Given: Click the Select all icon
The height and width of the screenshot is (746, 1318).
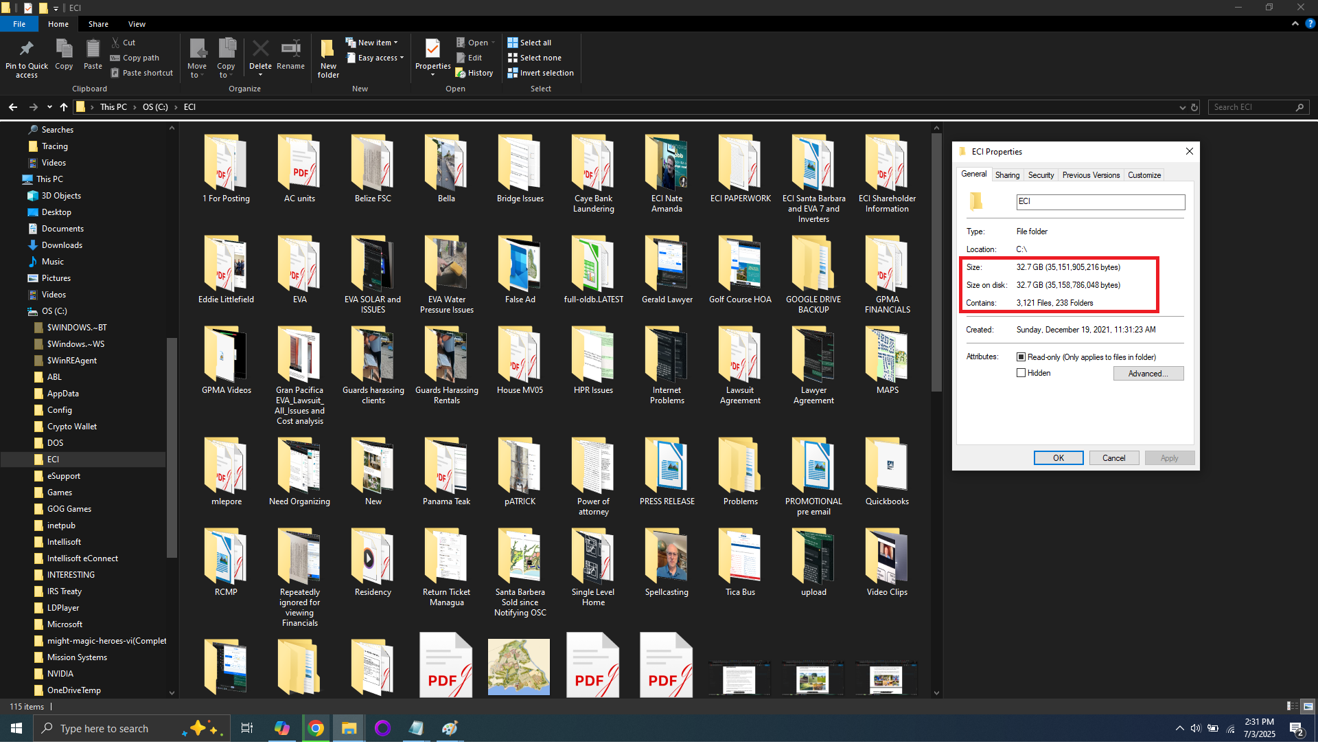Looking at the screenshot, I should point(513,43).
